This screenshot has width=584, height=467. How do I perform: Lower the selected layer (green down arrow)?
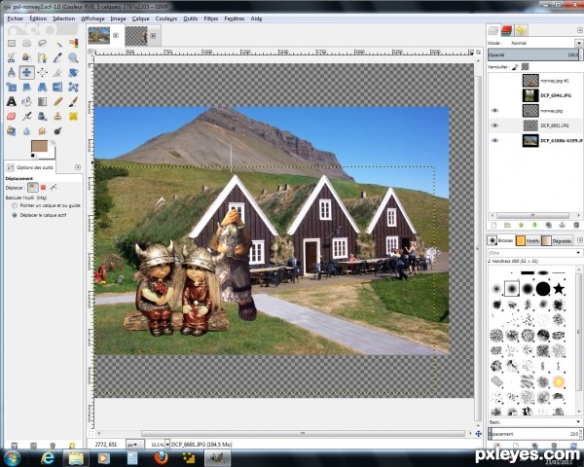point(534,226)
